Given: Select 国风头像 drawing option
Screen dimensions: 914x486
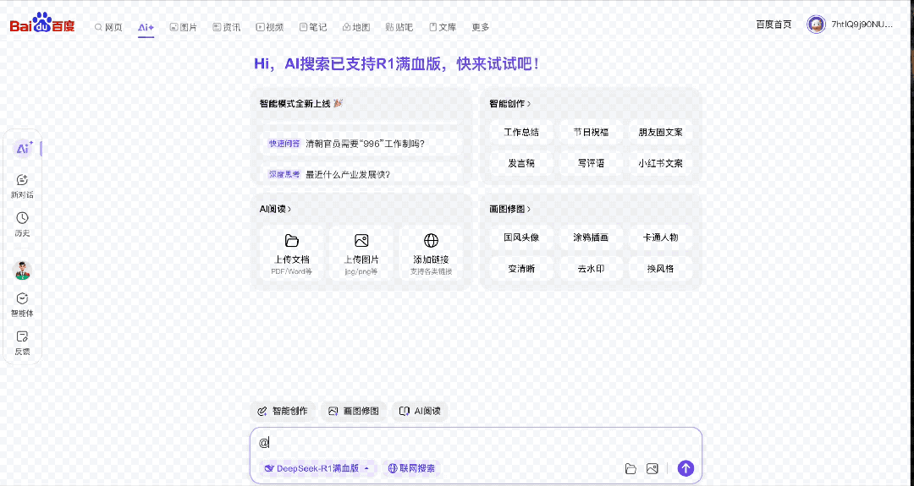Looking at the screenshot, I should pyautogui.click(x=521, y=238).
